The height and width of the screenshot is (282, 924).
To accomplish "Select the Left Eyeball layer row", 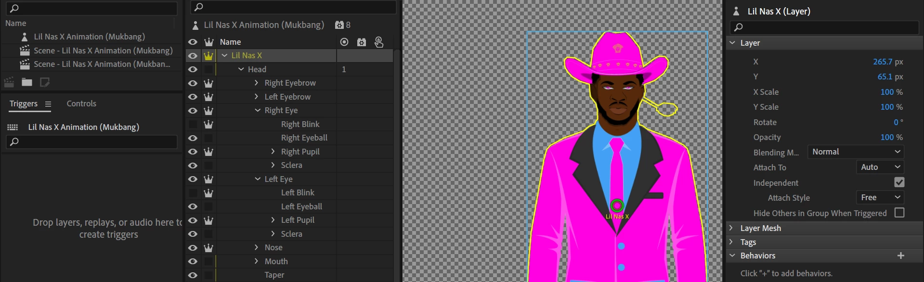I will [301, 206].
